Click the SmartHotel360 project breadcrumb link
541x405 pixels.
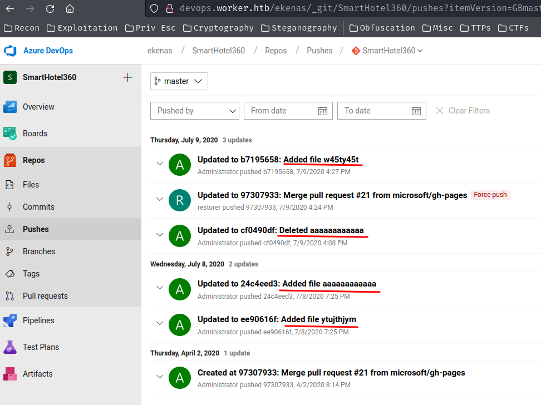[x=218, y=51]
